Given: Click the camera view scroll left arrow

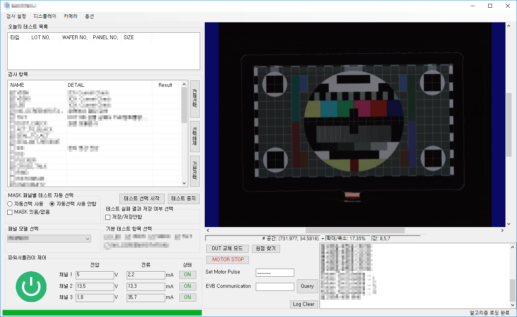Looking at the screenshot, I should coord(208,230).
